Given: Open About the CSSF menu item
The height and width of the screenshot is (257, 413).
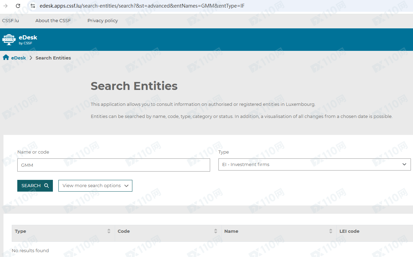Looking at the screenshot, I should 53,21.
